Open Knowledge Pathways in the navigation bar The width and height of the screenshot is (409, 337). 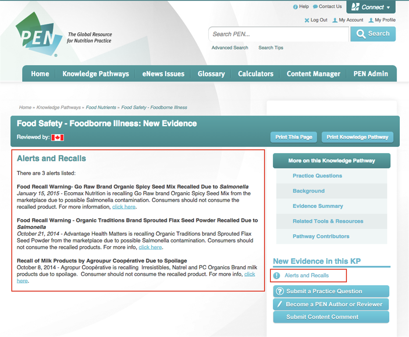(x=96, y=74)
